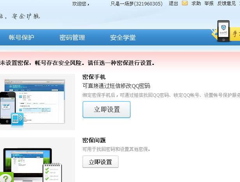Click the security risk warning message
The image size is (240, 182).
coord(77,63)
